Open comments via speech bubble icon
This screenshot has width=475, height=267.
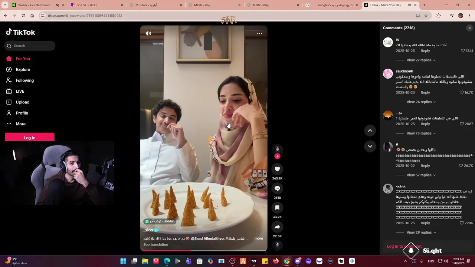[277, 188]
